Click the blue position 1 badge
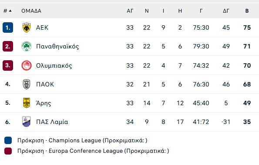The height and width of the screenshot is (165, 259). 8,27
